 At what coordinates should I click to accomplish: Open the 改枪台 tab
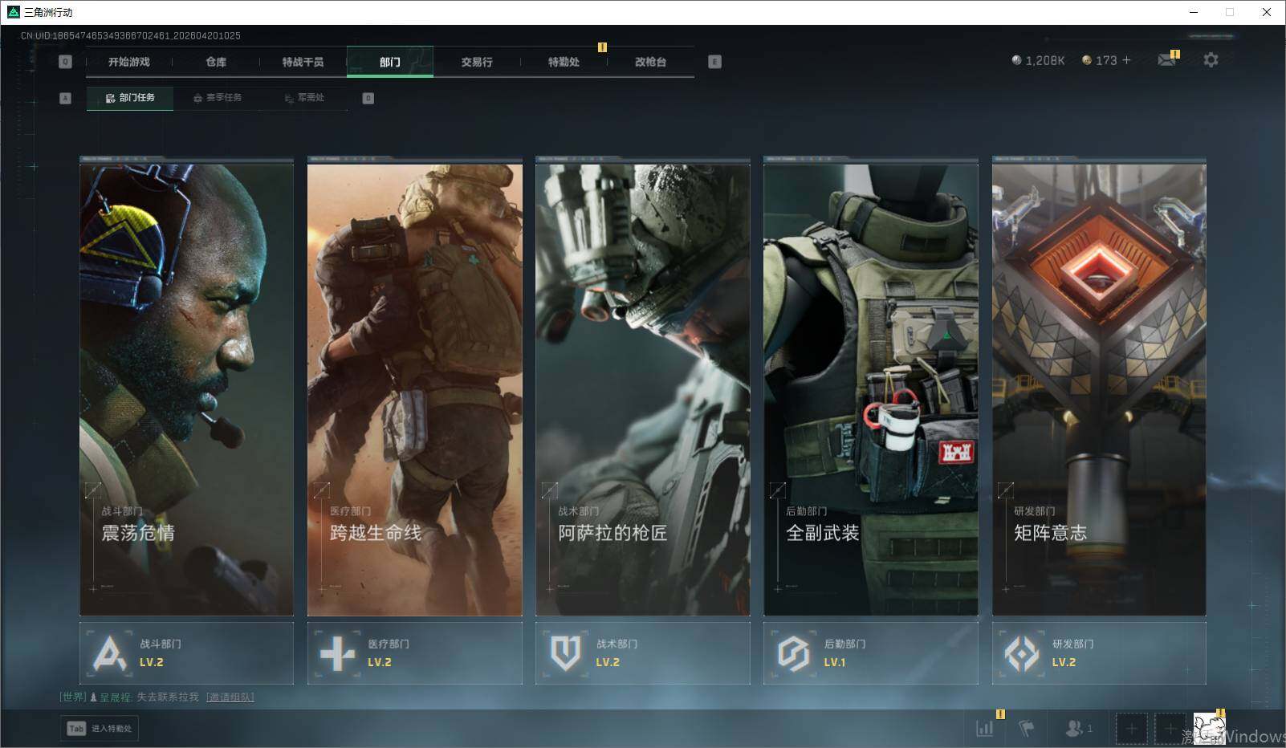(650, 62)
